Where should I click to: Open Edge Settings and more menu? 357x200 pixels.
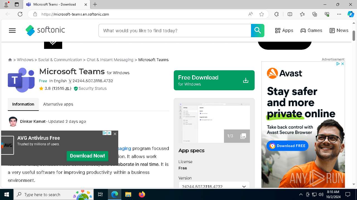[339, 14]
